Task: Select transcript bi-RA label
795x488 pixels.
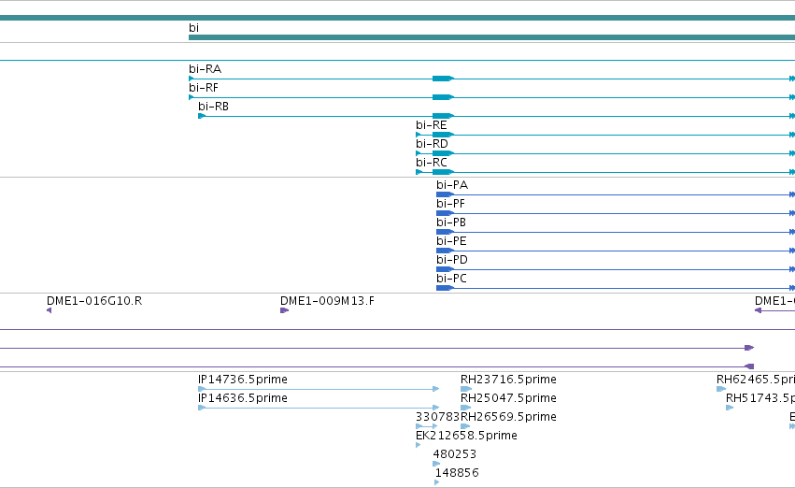Action: point(205,69)
